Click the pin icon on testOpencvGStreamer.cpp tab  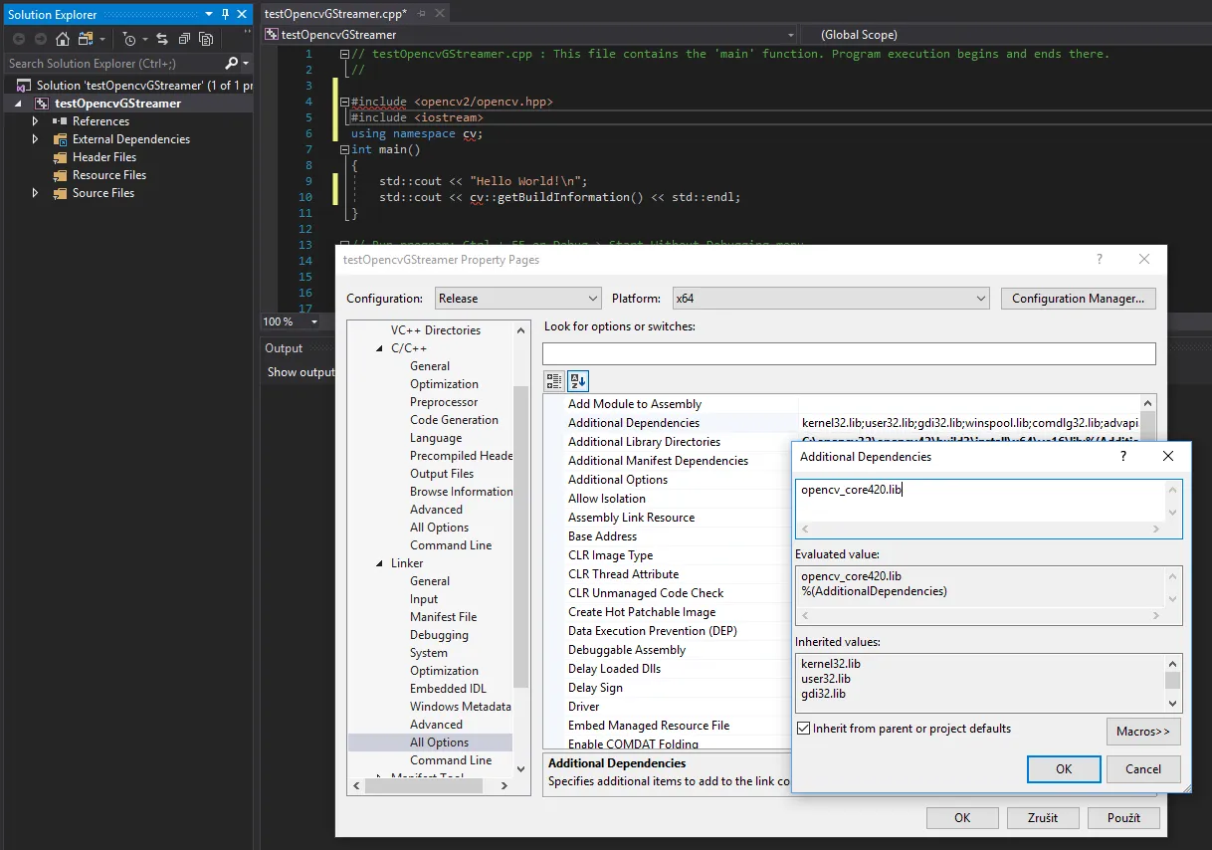click(x=421, y=13)
